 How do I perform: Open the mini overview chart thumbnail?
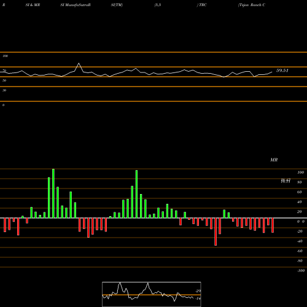coord(152,294)
